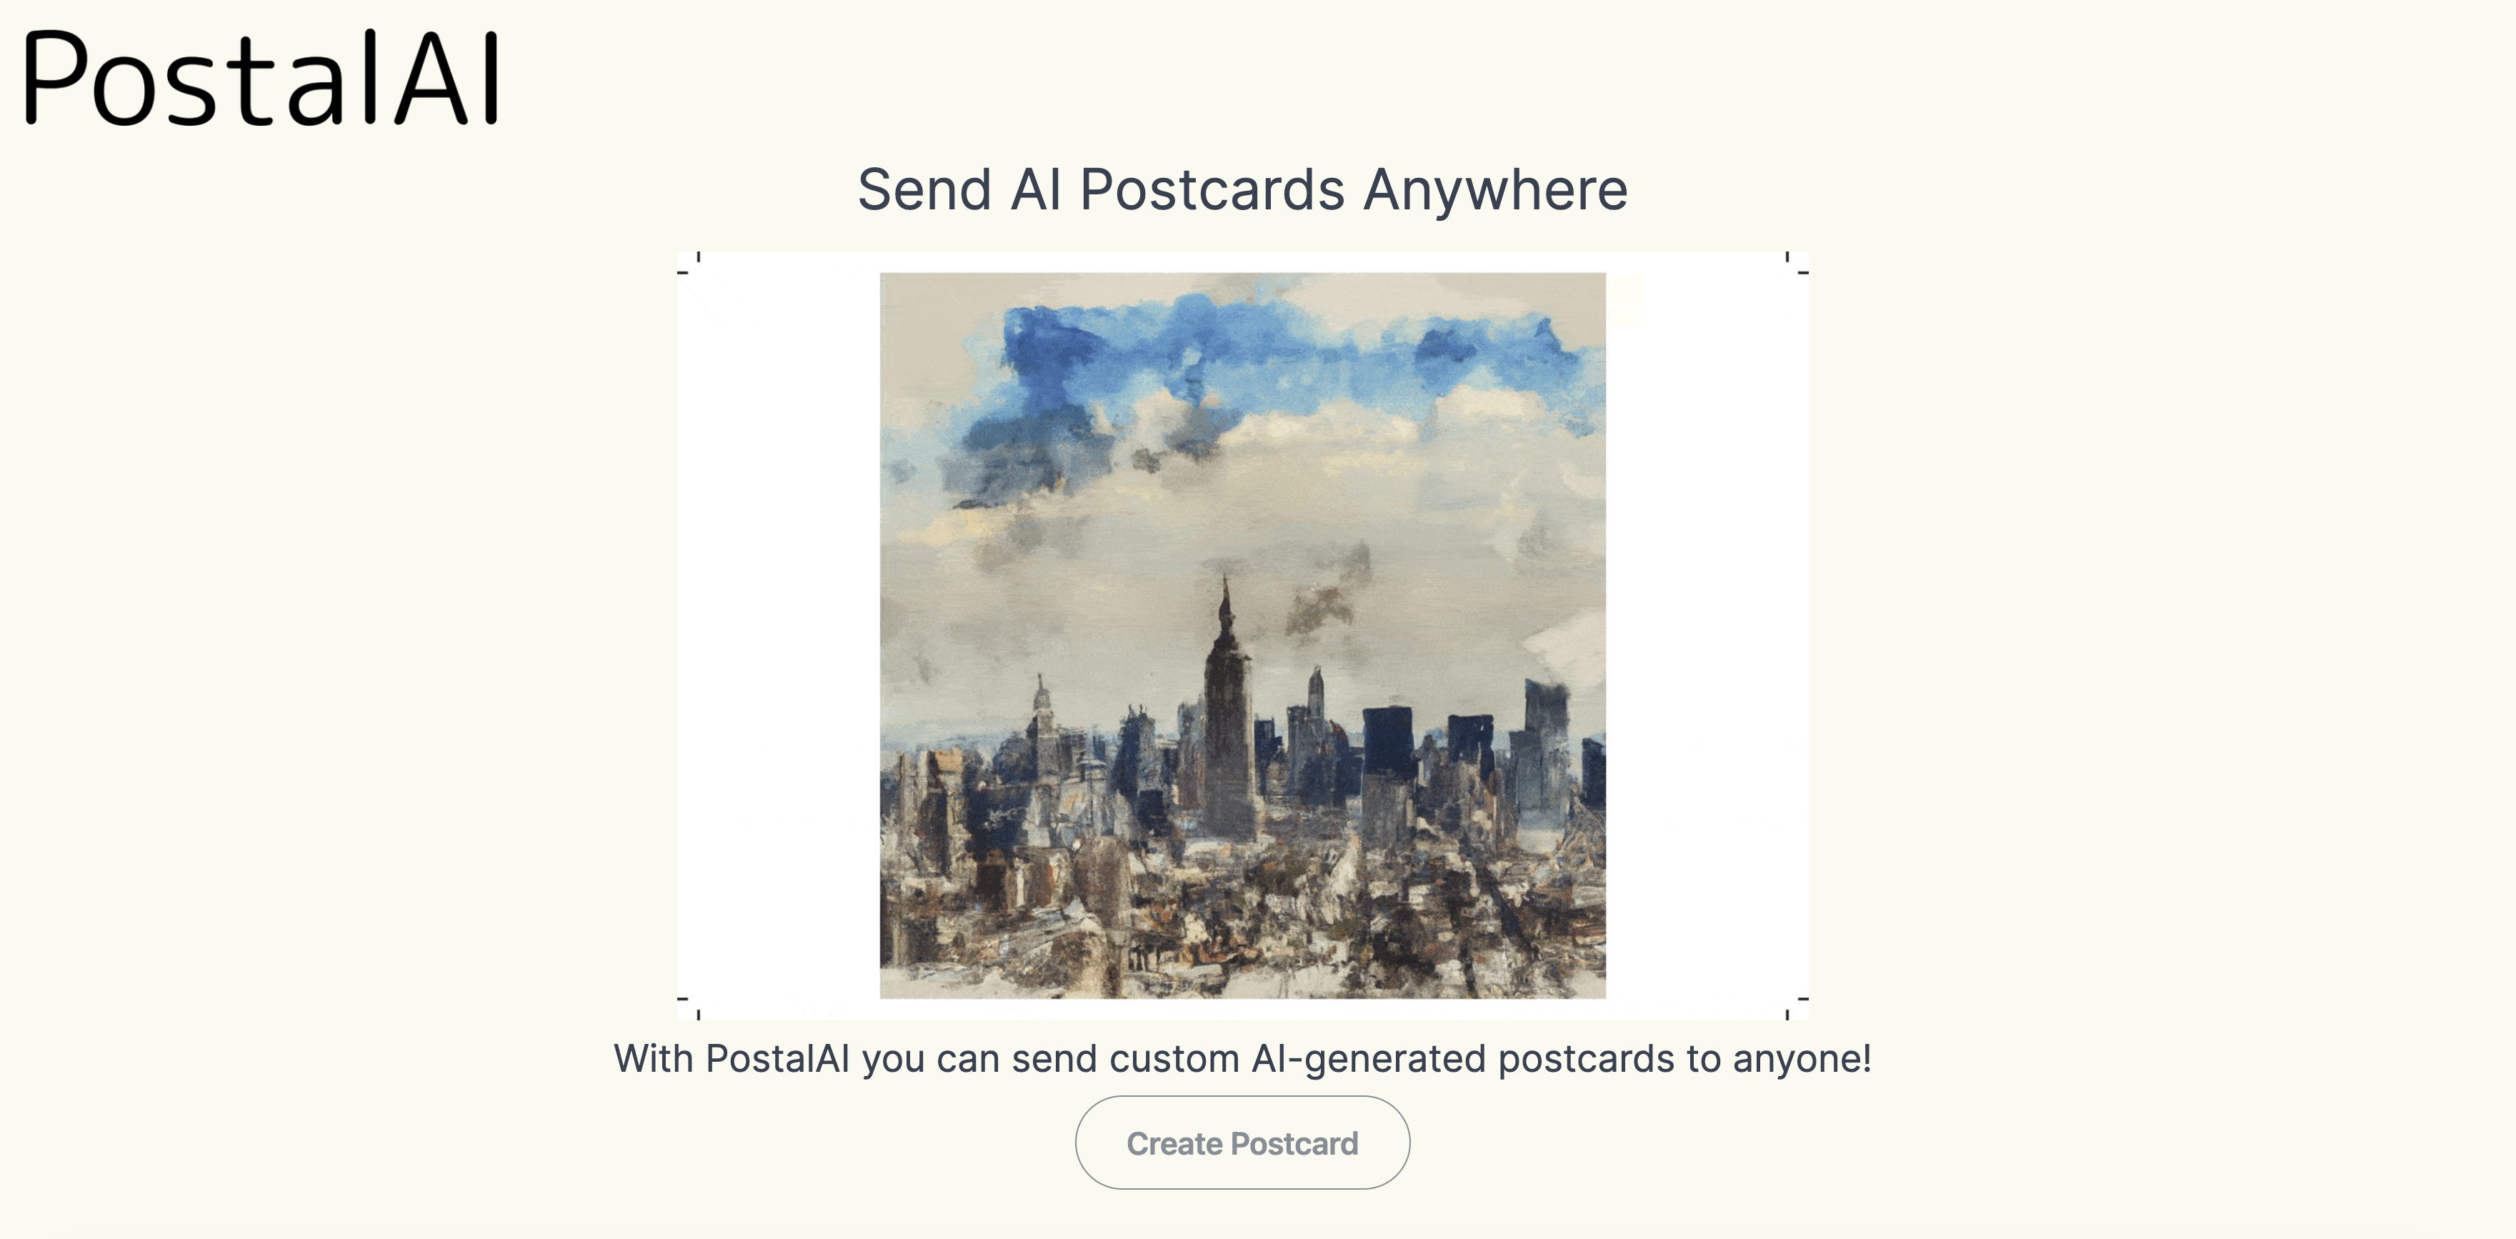
Task: Click the word "PostalAI" in the tagline sentence
Action: pyautogui.click(x=777, y=1058)
